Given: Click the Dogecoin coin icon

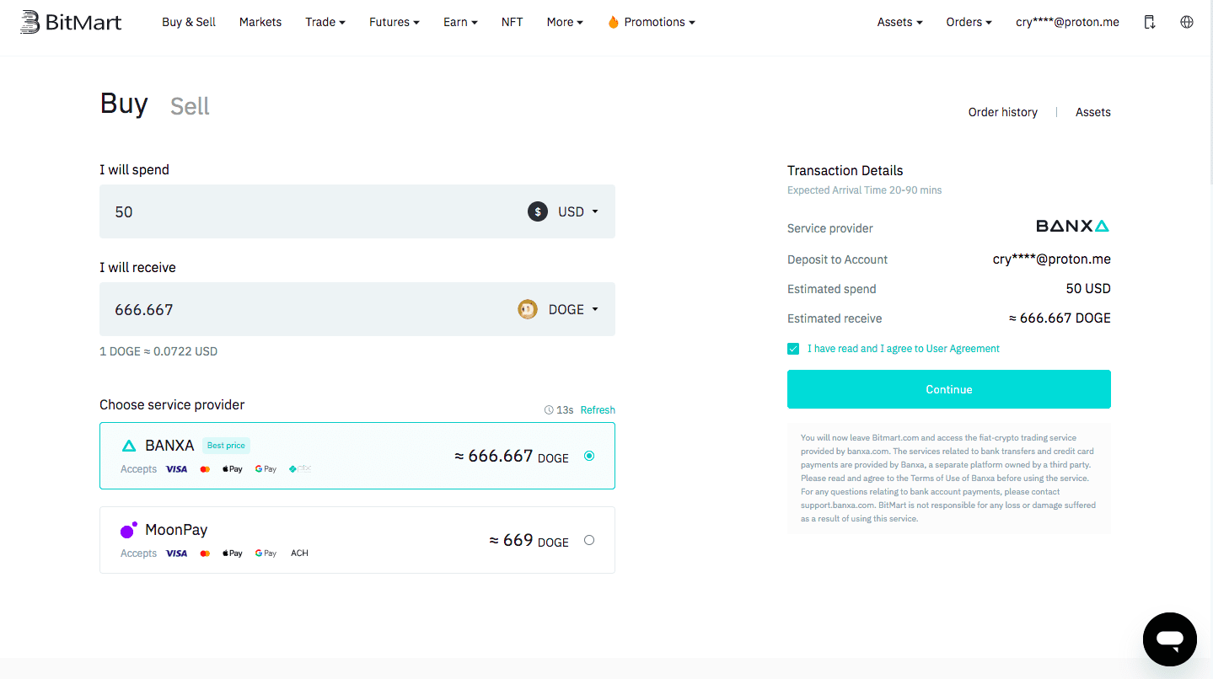Looking at the screenshot, I should pos(528,309).
